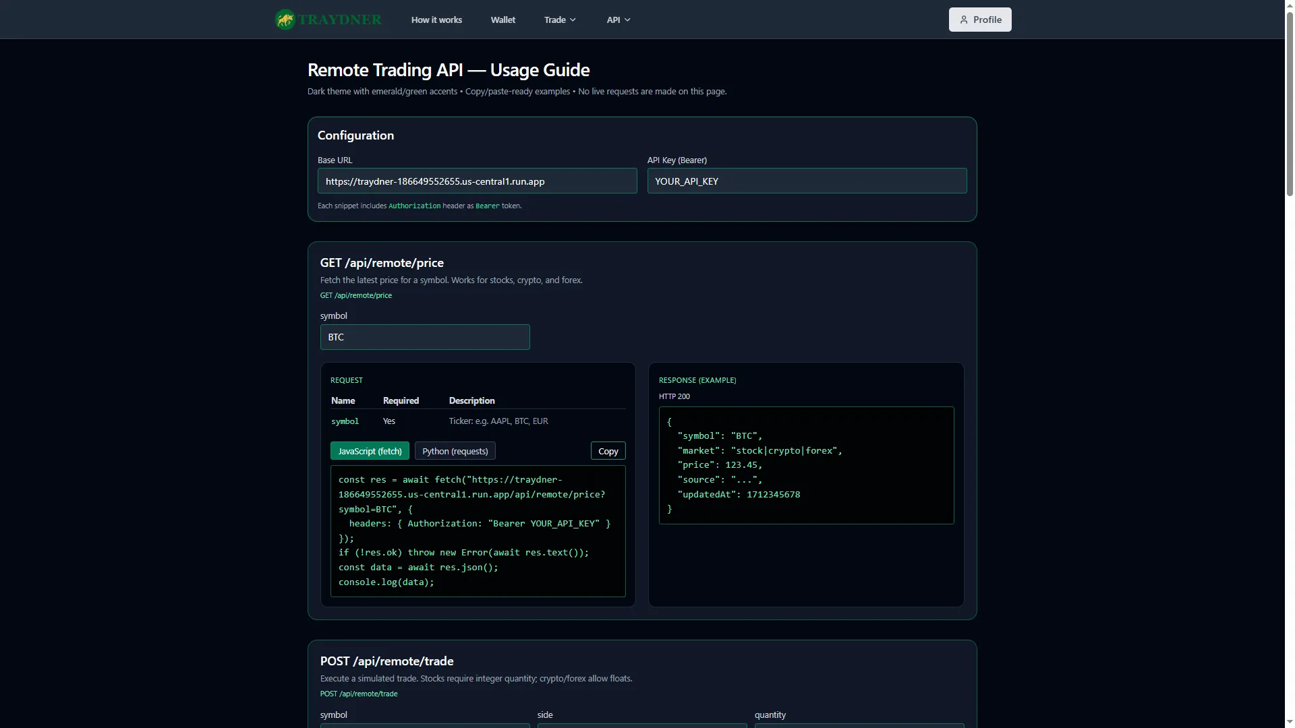This screenshot has width=1295, height=728.
Task: Click the 'Authorization' code word in hint
Action: pos(414,206)
